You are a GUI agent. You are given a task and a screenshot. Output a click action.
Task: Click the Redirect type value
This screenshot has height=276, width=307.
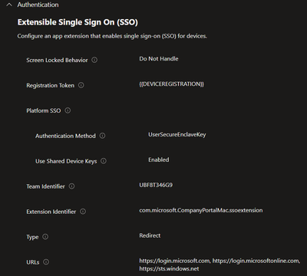click(x=150, y=235)
